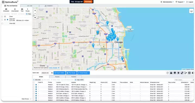
Task: Click the lock icon in map toolbar
Action: tap(171, 73)
